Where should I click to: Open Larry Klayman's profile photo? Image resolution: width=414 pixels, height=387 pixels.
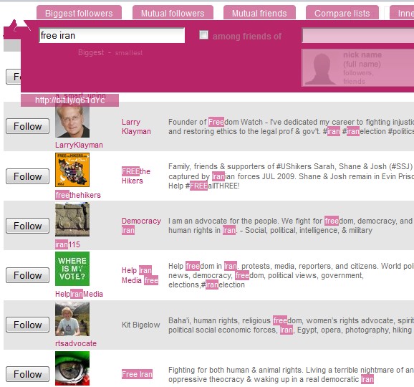pyautogui.click(x=72, y=120)
